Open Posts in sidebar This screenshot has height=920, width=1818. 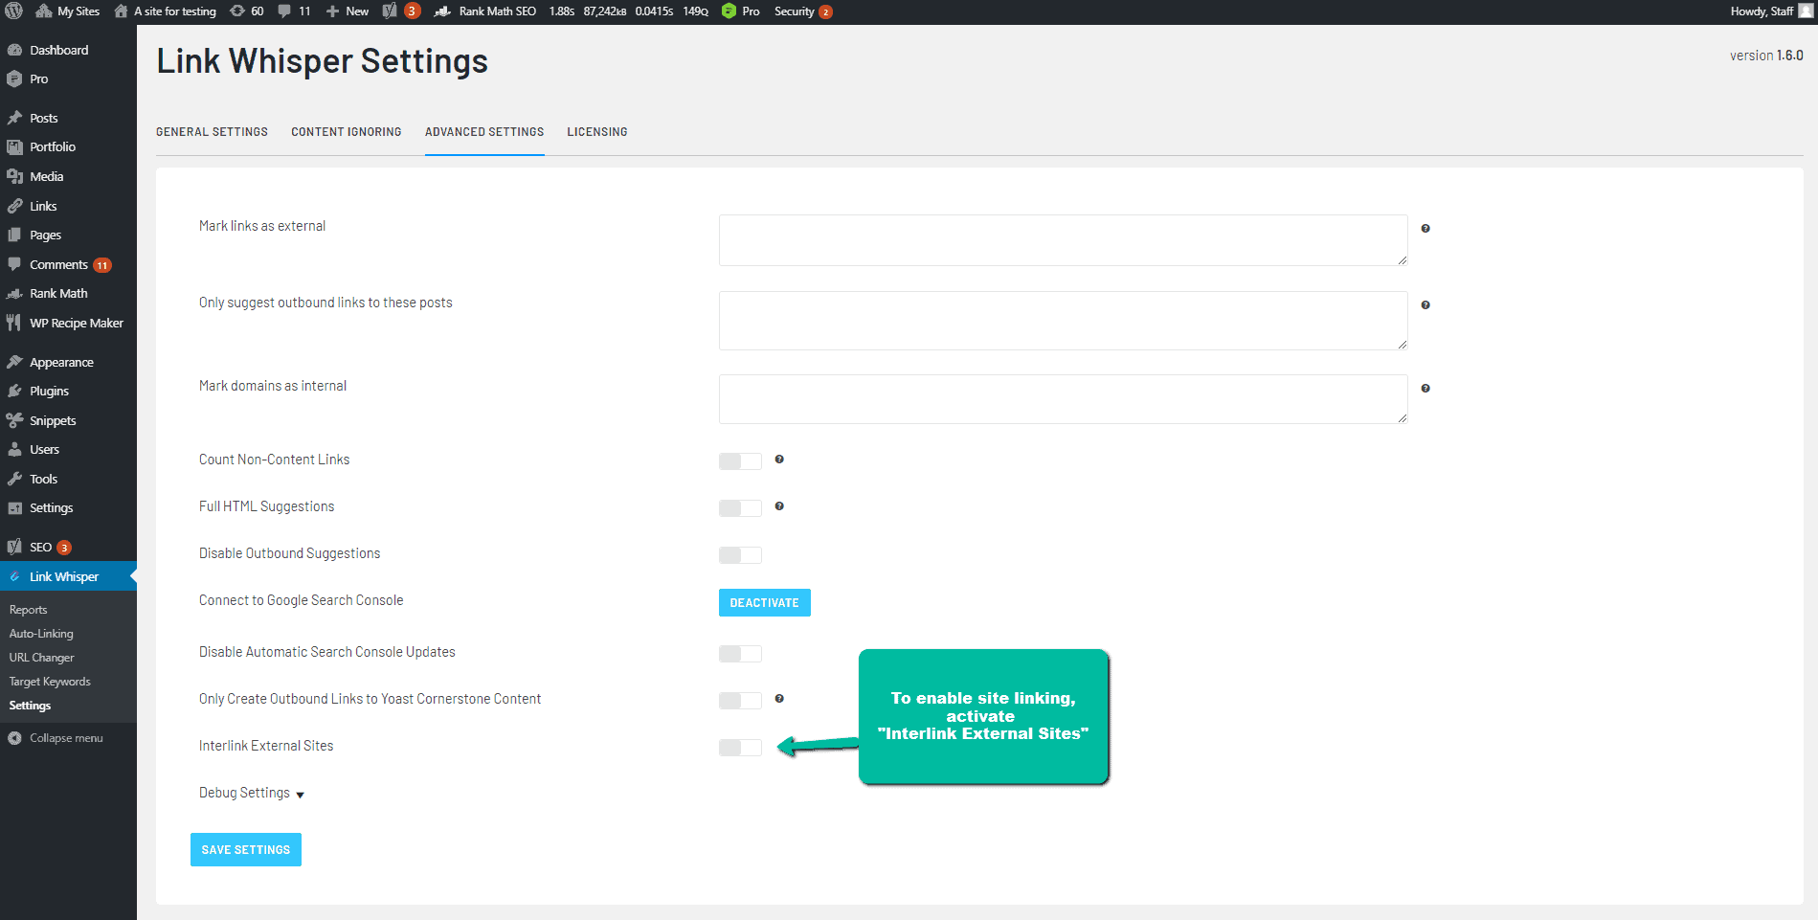coord(68,118)
